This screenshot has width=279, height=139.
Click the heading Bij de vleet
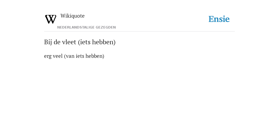(80, 42)
